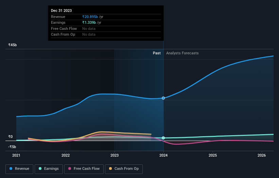Click the 2021 x-axis label

(x=16, y=156)
